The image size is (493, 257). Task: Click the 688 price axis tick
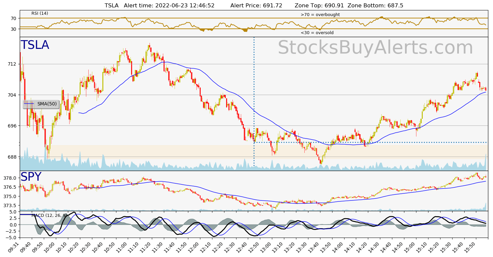pos(12,157)
